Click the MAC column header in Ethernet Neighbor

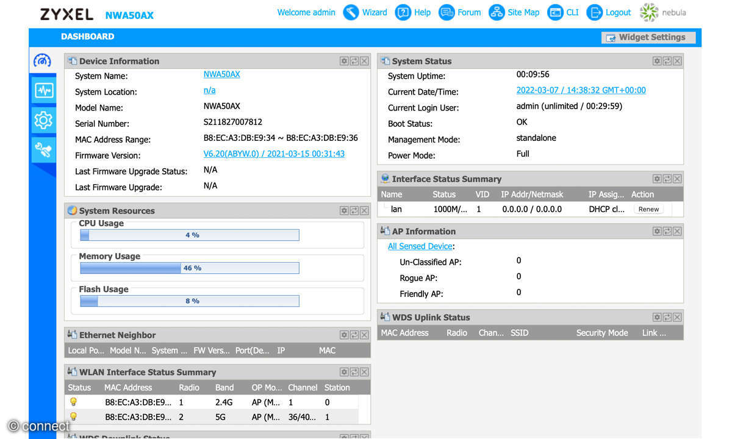(x=327, y=351)
